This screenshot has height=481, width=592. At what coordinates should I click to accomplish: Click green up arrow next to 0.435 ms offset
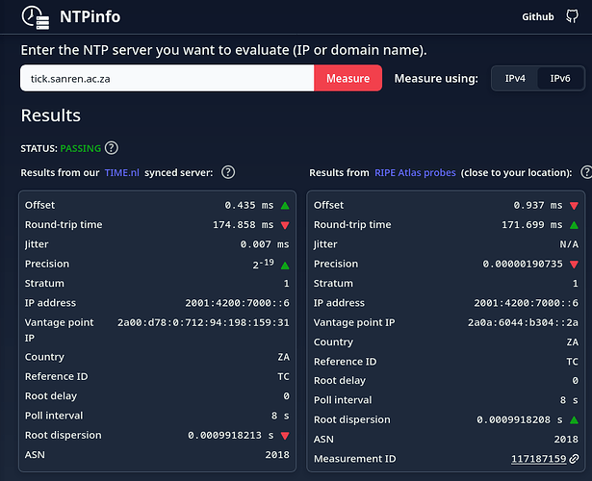pos(285,206)
